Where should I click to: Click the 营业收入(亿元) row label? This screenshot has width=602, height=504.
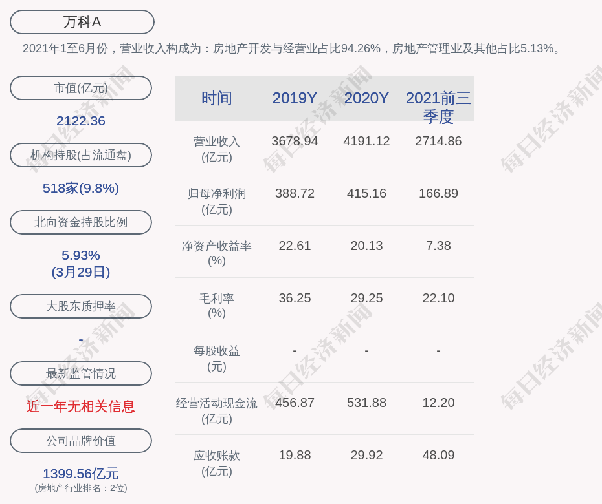217,149
